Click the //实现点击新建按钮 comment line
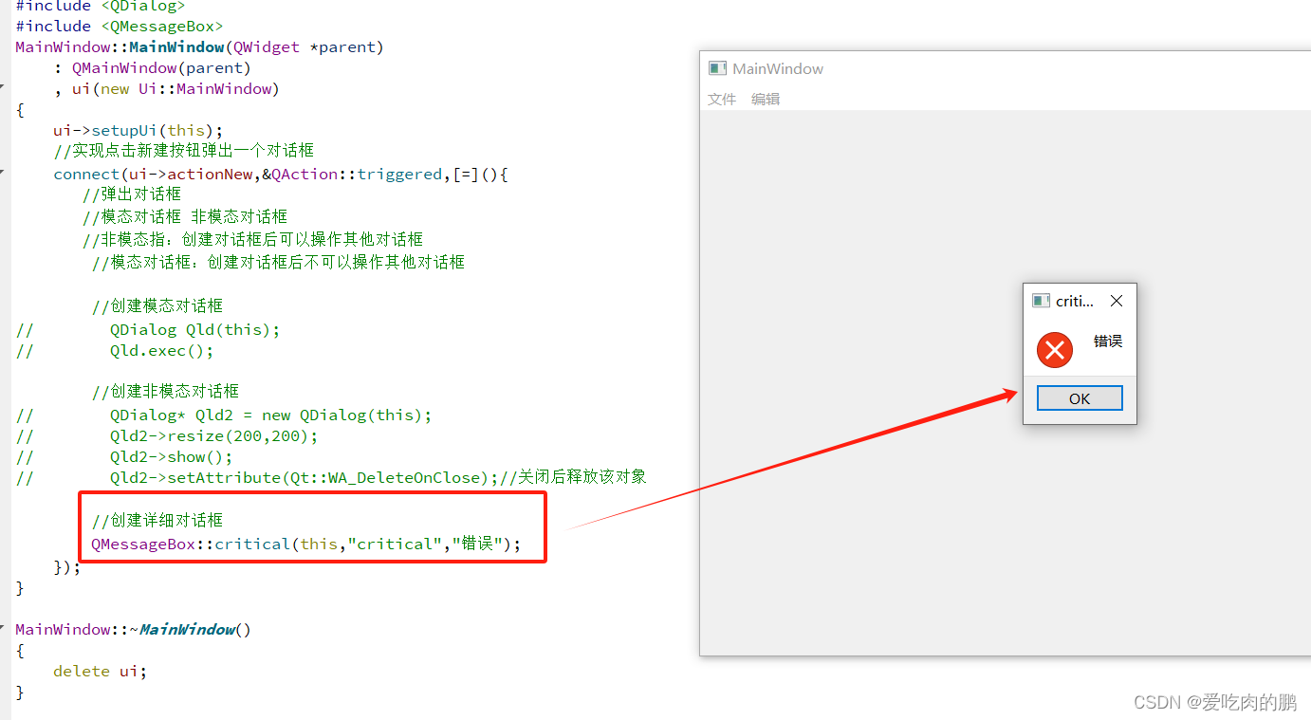This screenshot has width=1311, height=720. [x=183, y=150]
